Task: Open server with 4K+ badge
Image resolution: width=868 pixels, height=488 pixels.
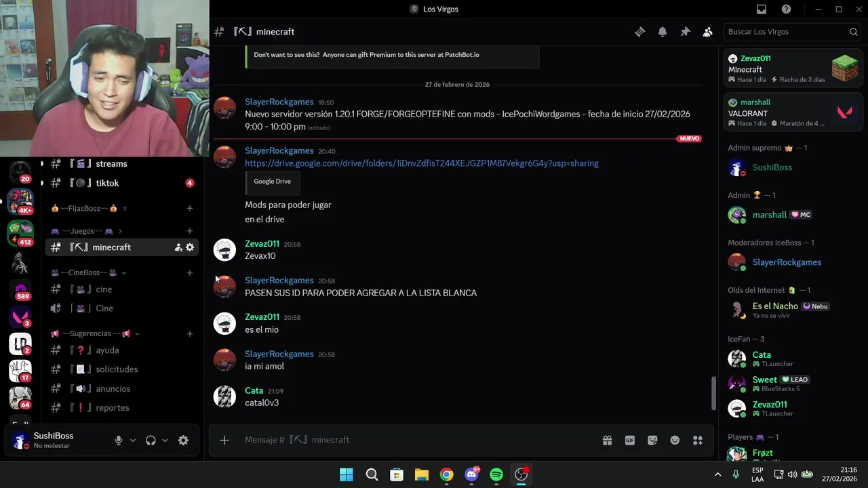Action: tap(20, 201)
